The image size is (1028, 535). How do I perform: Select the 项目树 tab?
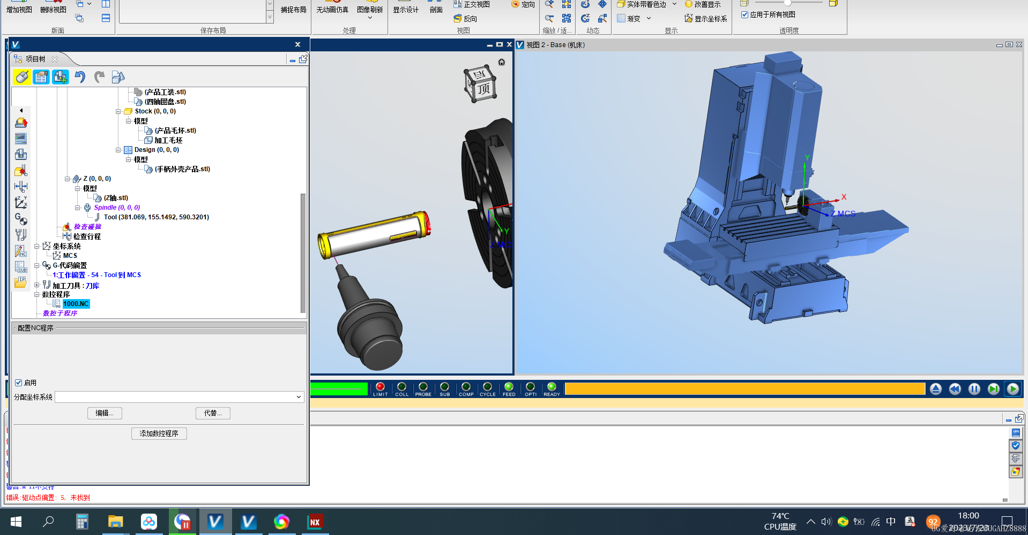[x=35, y=59]
